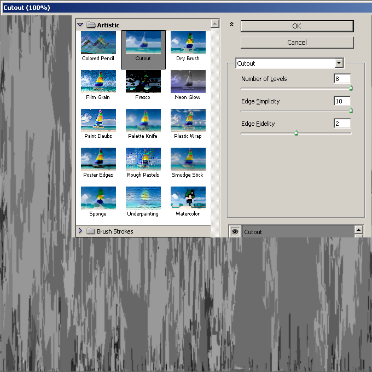This screenshot has height=372, width=372.
Task: Select the Cutout effect layer entry
Action: coord(295,232)
